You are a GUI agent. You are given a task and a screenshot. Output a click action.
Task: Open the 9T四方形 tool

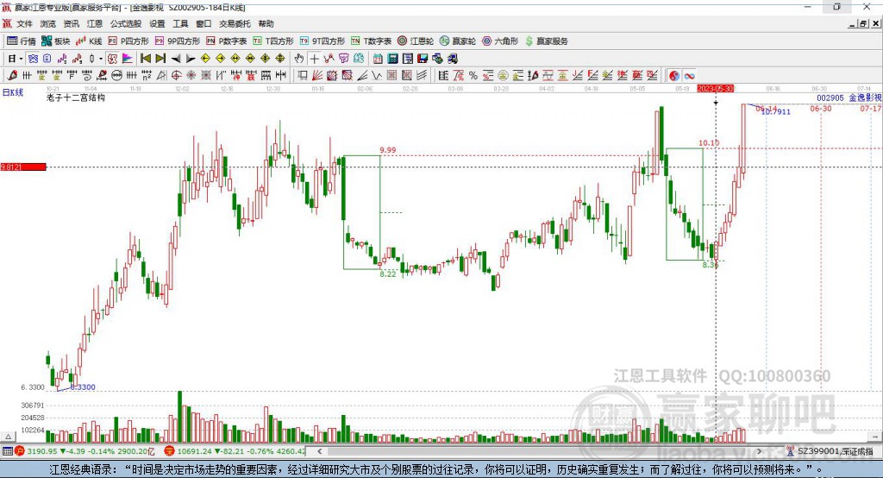[323, 41]
